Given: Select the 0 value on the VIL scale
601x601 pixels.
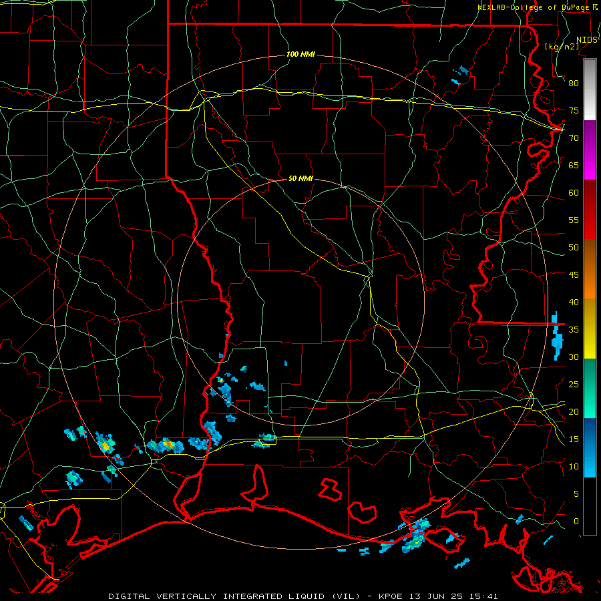Looking at the screenshot, I should tap(576, 522).
